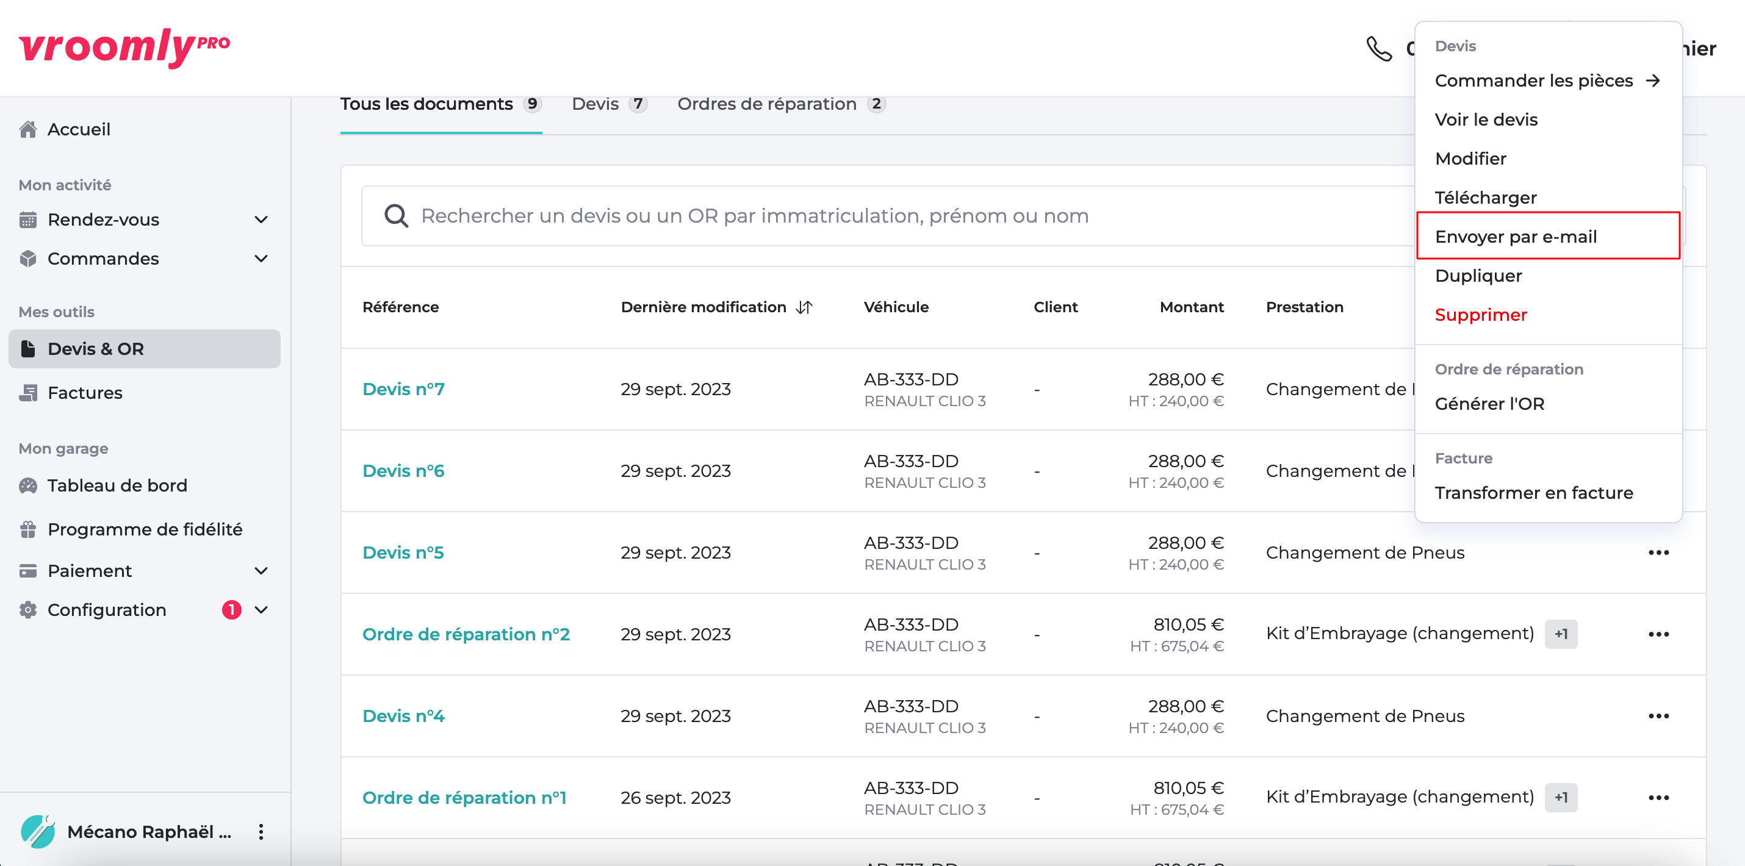This screenshot has width=1745, height=866.
Task: Select Supprimer in red
Action: 1481,315
